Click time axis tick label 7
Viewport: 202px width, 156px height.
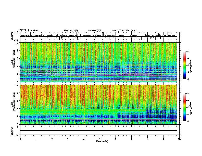[x=132, y=139]
